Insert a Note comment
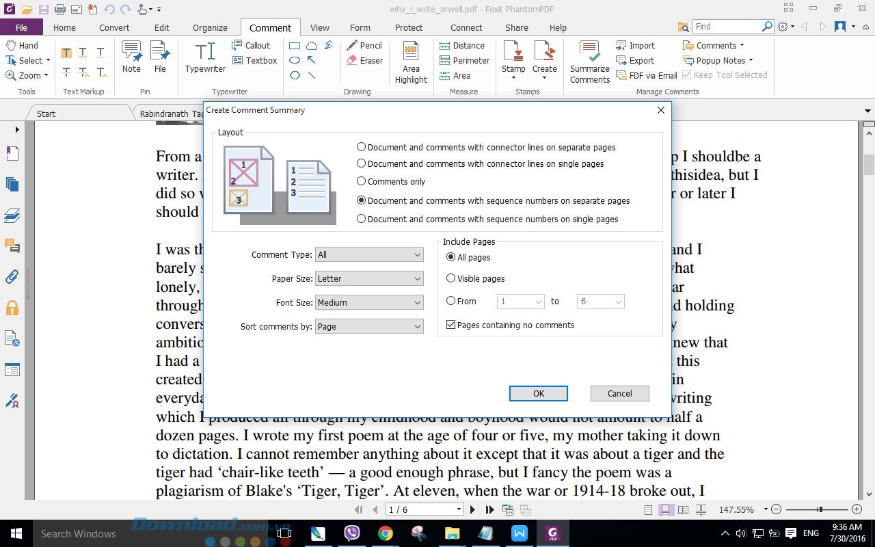The width and height of the screenshot is (875, 547). (131, 57)
